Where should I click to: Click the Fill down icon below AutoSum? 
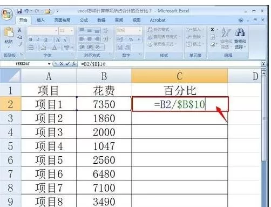coord(213,37)
